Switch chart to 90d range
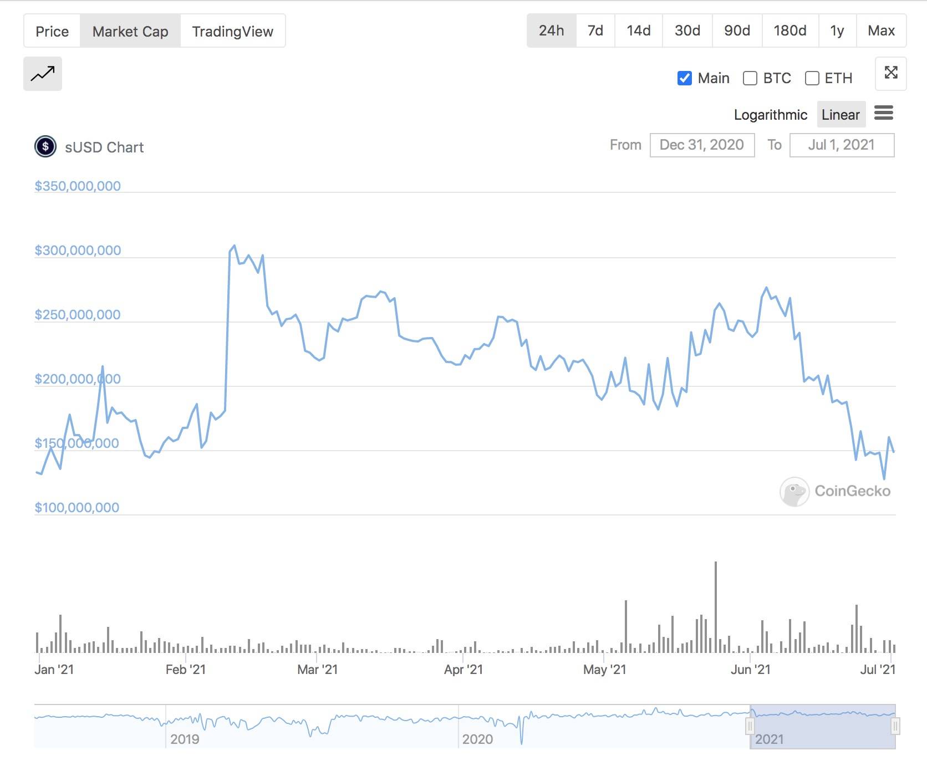This screenshot has width=927, height=776. [737, 30]
